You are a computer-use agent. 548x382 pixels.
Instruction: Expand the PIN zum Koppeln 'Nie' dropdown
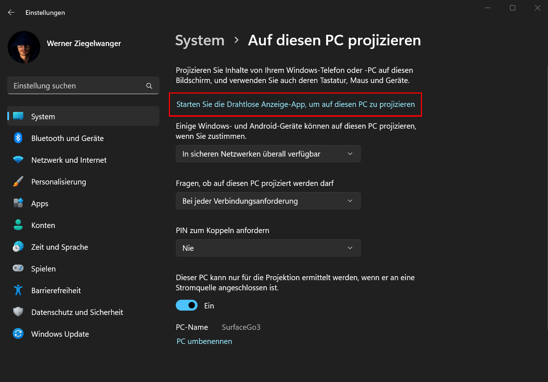(268, 248)
